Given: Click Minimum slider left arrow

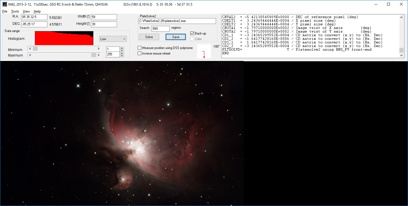Looking at the screenshot, I should click(30, 49).
